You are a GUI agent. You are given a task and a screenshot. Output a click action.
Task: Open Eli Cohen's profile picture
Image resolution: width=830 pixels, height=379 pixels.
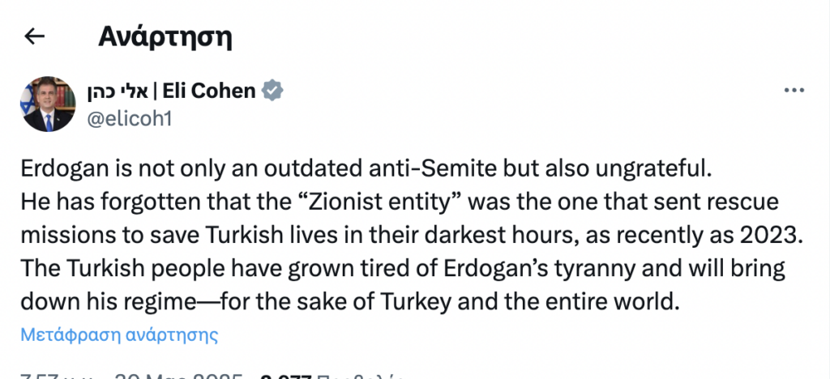49,104
